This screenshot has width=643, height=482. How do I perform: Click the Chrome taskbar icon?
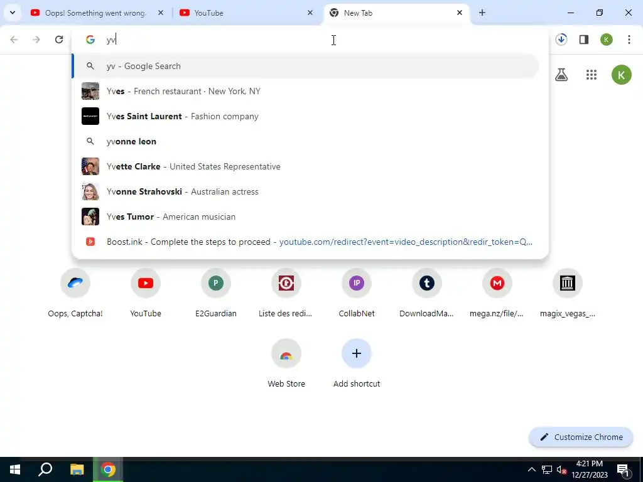108,469
